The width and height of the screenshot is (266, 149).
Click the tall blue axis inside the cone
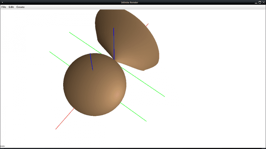click(114, 43)
